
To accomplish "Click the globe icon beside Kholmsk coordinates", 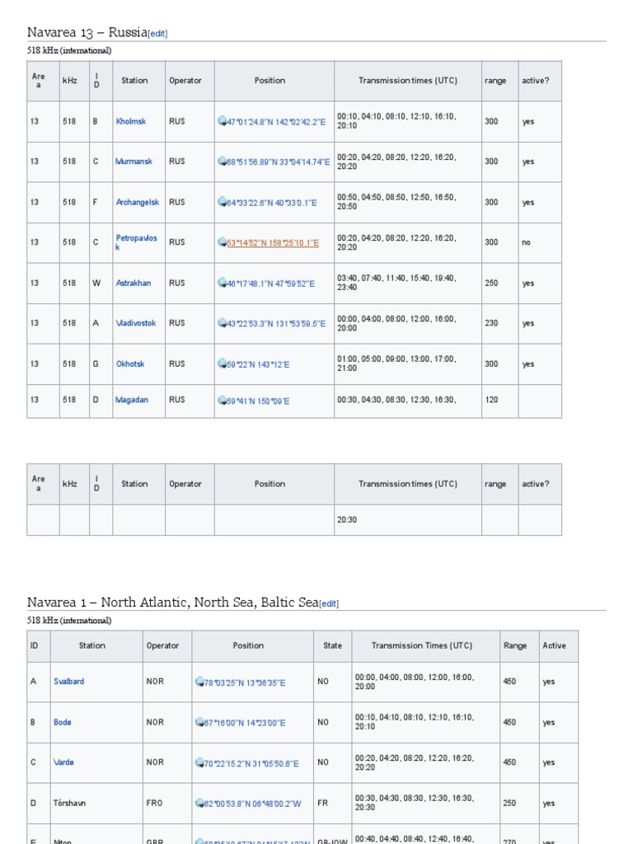I will [222, 121].
